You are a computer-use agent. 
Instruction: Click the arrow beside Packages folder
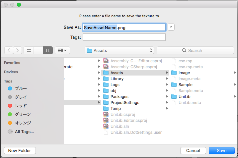[167, 96]
